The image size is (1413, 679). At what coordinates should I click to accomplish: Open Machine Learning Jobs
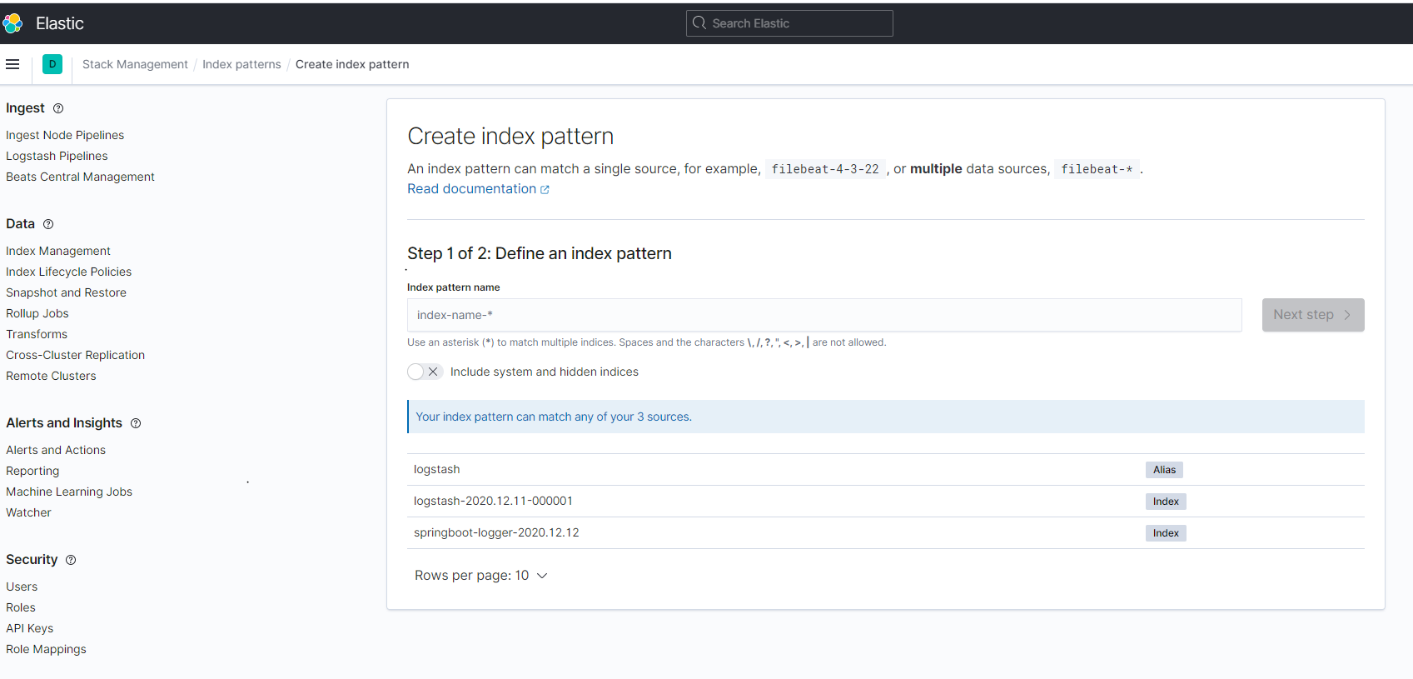[x=69, y=492]
